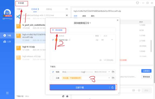Click the 立即下载 download now button
The image size is (155, 99).
[80, 87]
